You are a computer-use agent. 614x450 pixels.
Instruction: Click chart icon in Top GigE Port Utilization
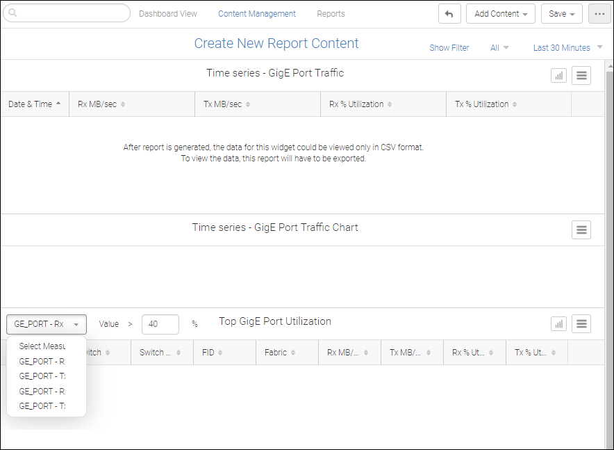[558, 323]
